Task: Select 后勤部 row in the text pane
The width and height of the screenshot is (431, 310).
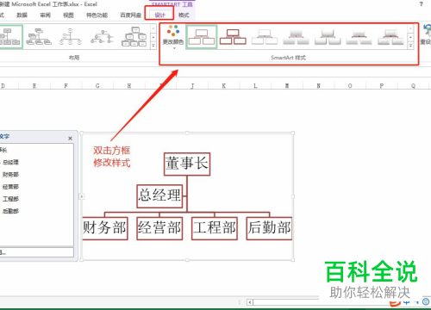Action: pyautogui.click(x=10, y=211)
